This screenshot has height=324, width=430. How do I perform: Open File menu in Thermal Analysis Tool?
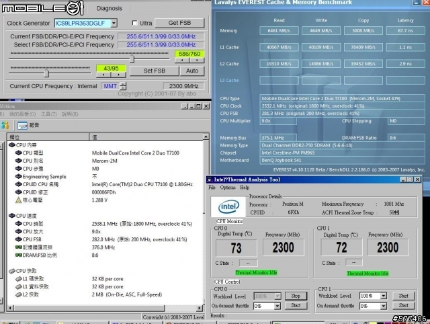click(212, 188)
